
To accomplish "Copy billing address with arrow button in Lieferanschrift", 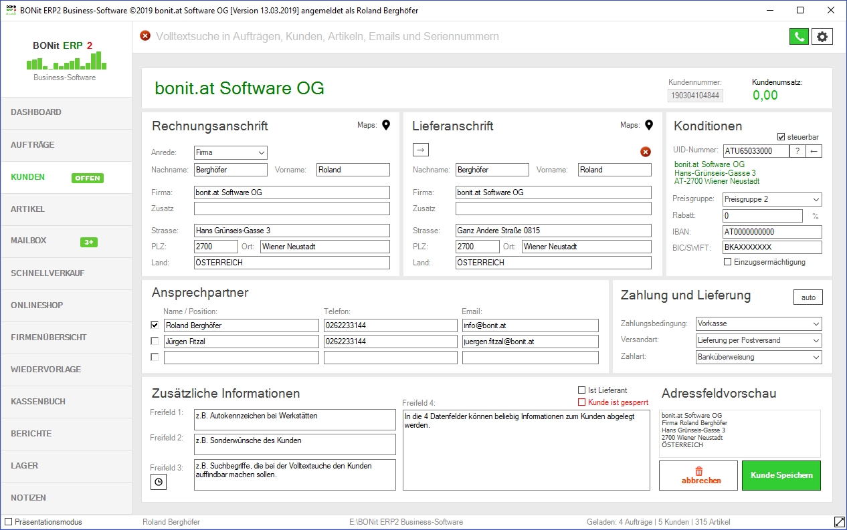I will 420,150.
